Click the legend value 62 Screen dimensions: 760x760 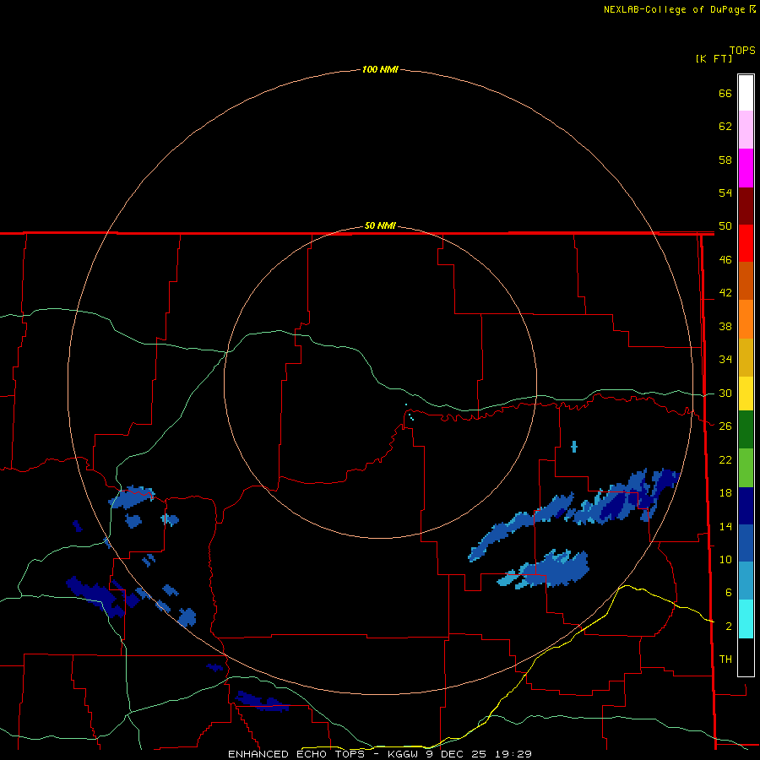[725, 127]
